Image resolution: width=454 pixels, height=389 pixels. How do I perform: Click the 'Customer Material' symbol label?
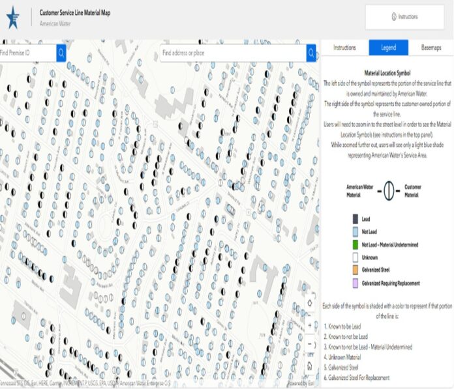[413, 191]
